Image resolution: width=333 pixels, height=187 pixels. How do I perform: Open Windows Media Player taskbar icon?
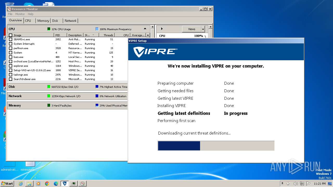click(x=38, y=184)
